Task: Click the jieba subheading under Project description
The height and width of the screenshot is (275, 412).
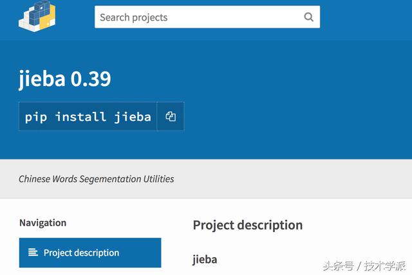Action: [x=205, y=260]
